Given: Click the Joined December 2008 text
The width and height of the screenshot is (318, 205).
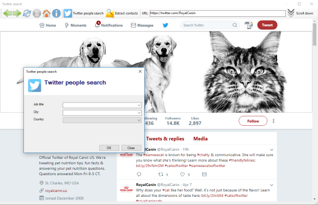Looking at the screenshot, I should 64,198.
